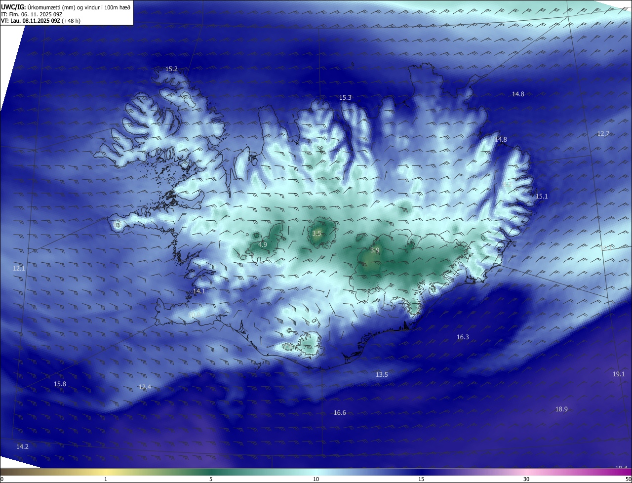Select the 12.7 value label
The image size is (632, 483).
tap(603, 134)
